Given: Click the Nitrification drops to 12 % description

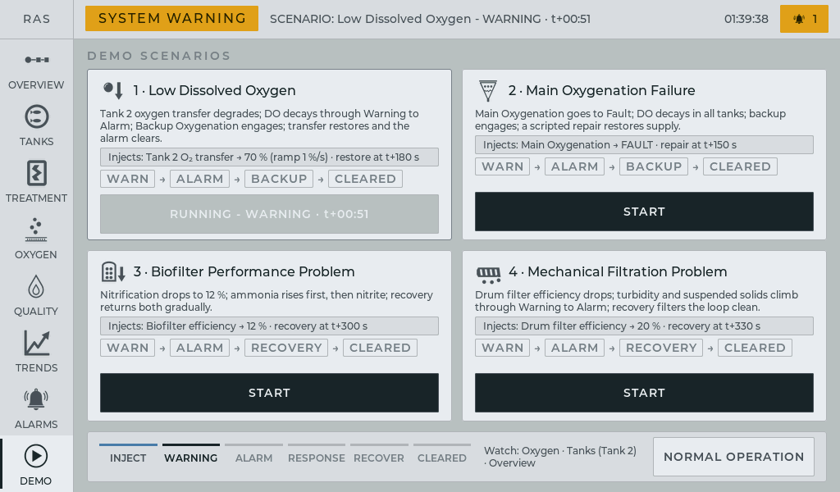Looking at the screenshot, I should click(267, 301).
